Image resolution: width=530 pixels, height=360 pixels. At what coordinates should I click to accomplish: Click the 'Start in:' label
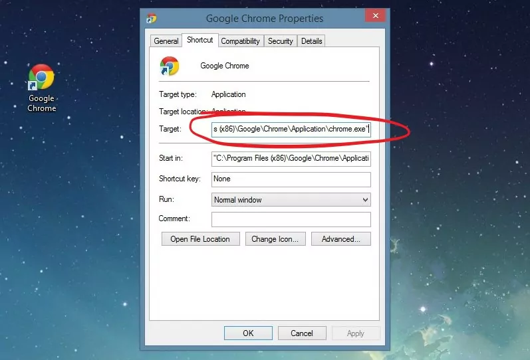pyautogui.click(x=171, y=158)
